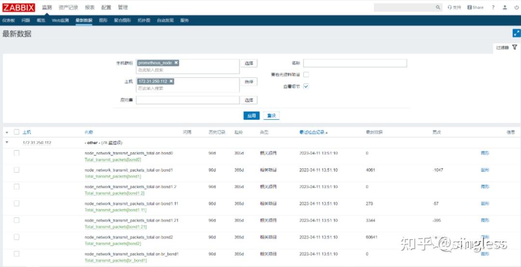Click the logout power icon
Viewport: 521px width, 267px height.
coord(516,7)
